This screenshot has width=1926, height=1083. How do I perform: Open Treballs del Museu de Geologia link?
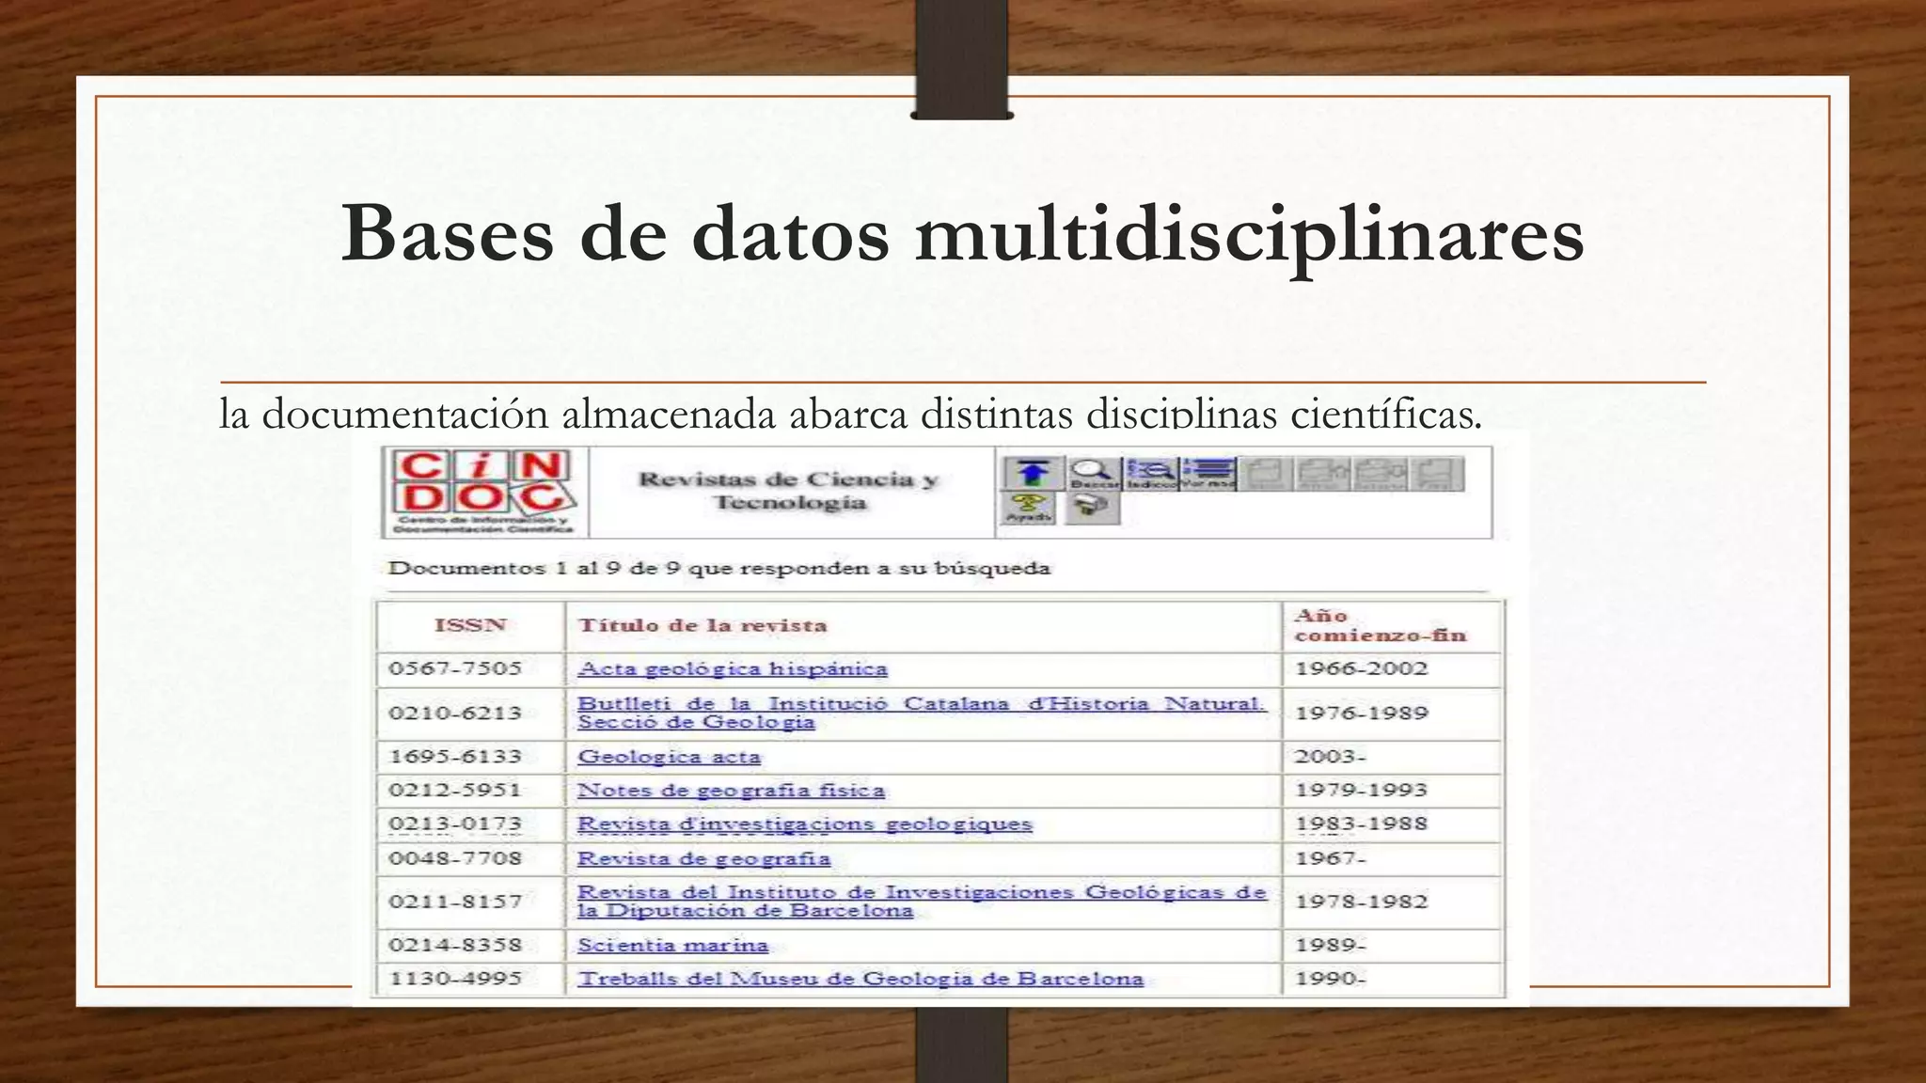(860, 979)
